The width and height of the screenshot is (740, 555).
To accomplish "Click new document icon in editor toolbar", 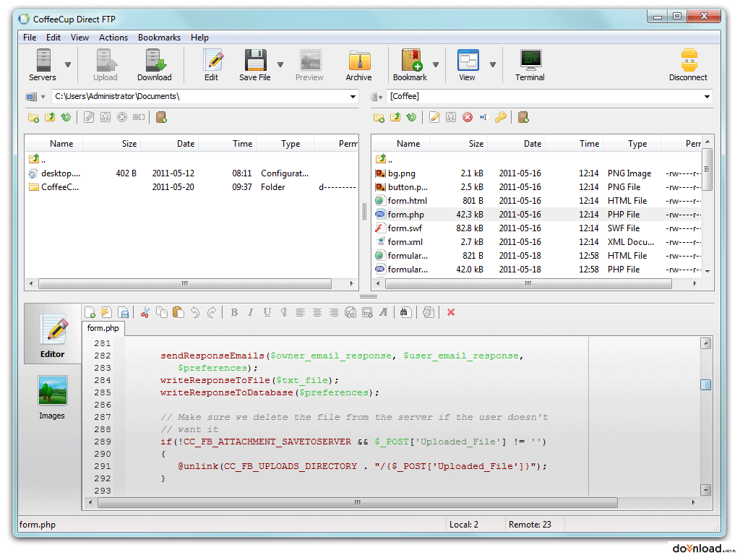I will (90, 312).
